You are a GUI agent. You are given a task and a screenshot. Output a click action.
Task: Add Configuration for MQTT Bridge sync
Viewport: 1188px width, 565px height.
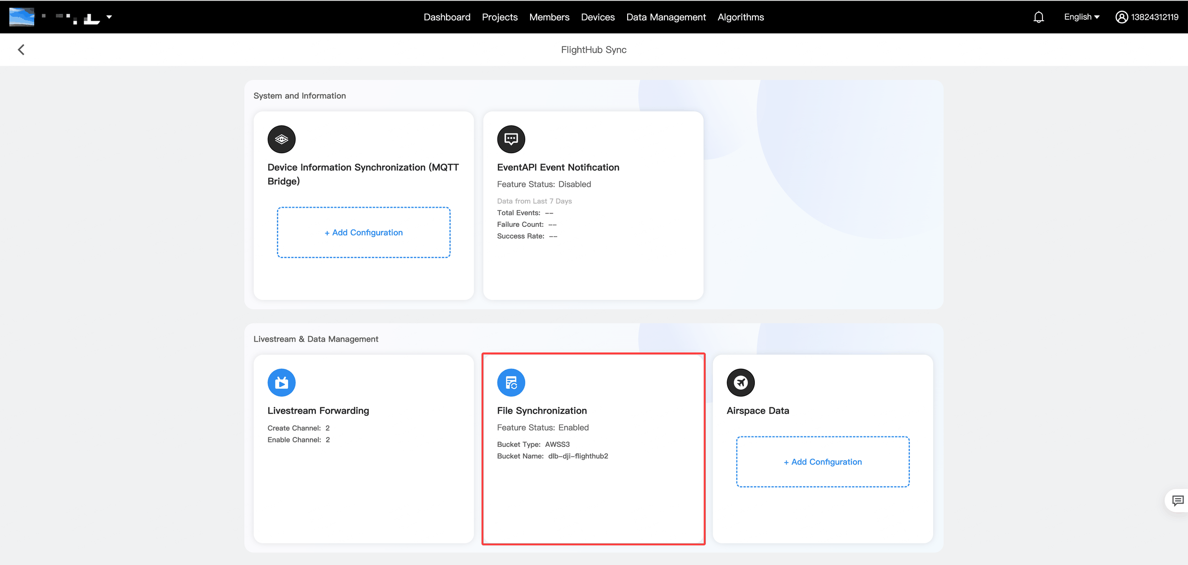tap(364, 232)
